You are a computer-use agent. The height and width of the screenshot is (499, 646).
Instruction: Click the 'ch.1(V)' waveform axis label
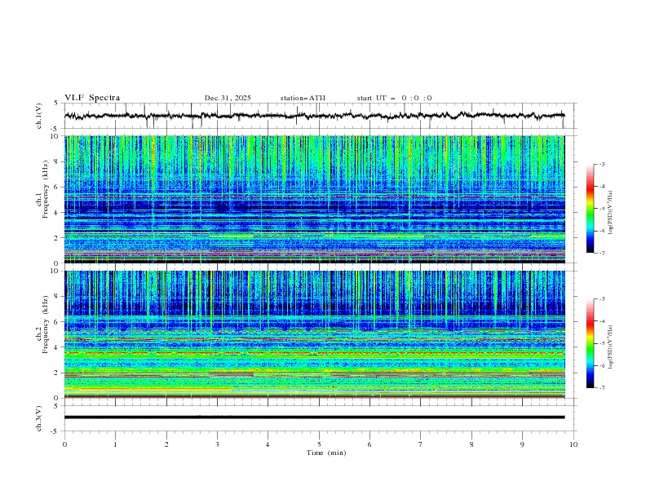(x=39, y=116)
